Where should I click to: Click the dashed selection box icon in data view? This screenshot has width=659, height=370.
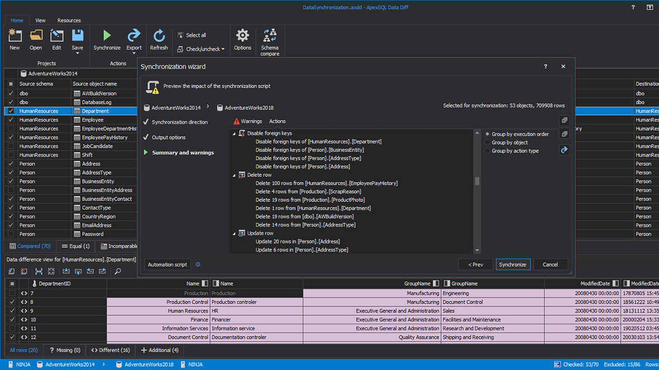click(x=51, y=271)
